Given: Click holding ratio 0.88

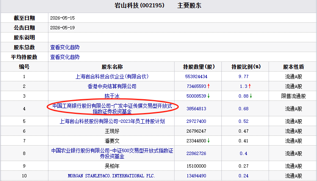Looking at the screenshot, I should [x=243, y=96].
